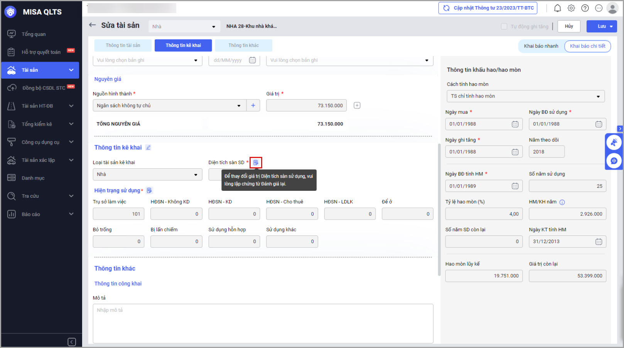Collapse the left sidebar menu
Image resolution: width=624 pixels, height=348 pixels.
(72, 342)
